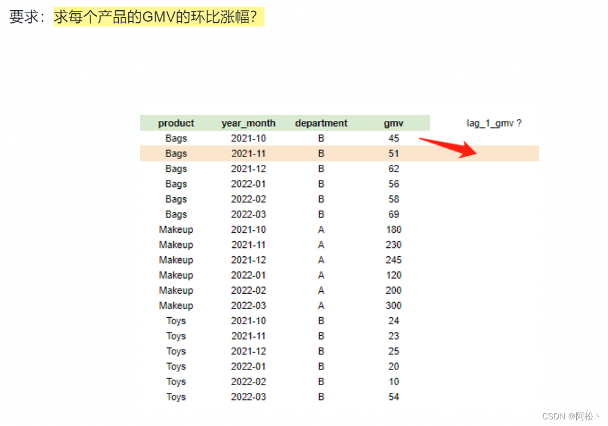The height and width of the screenshot is (426, 608).
Task: Click product 'Toys' in the 2021-12 row
Action: [x=176, y=351]
